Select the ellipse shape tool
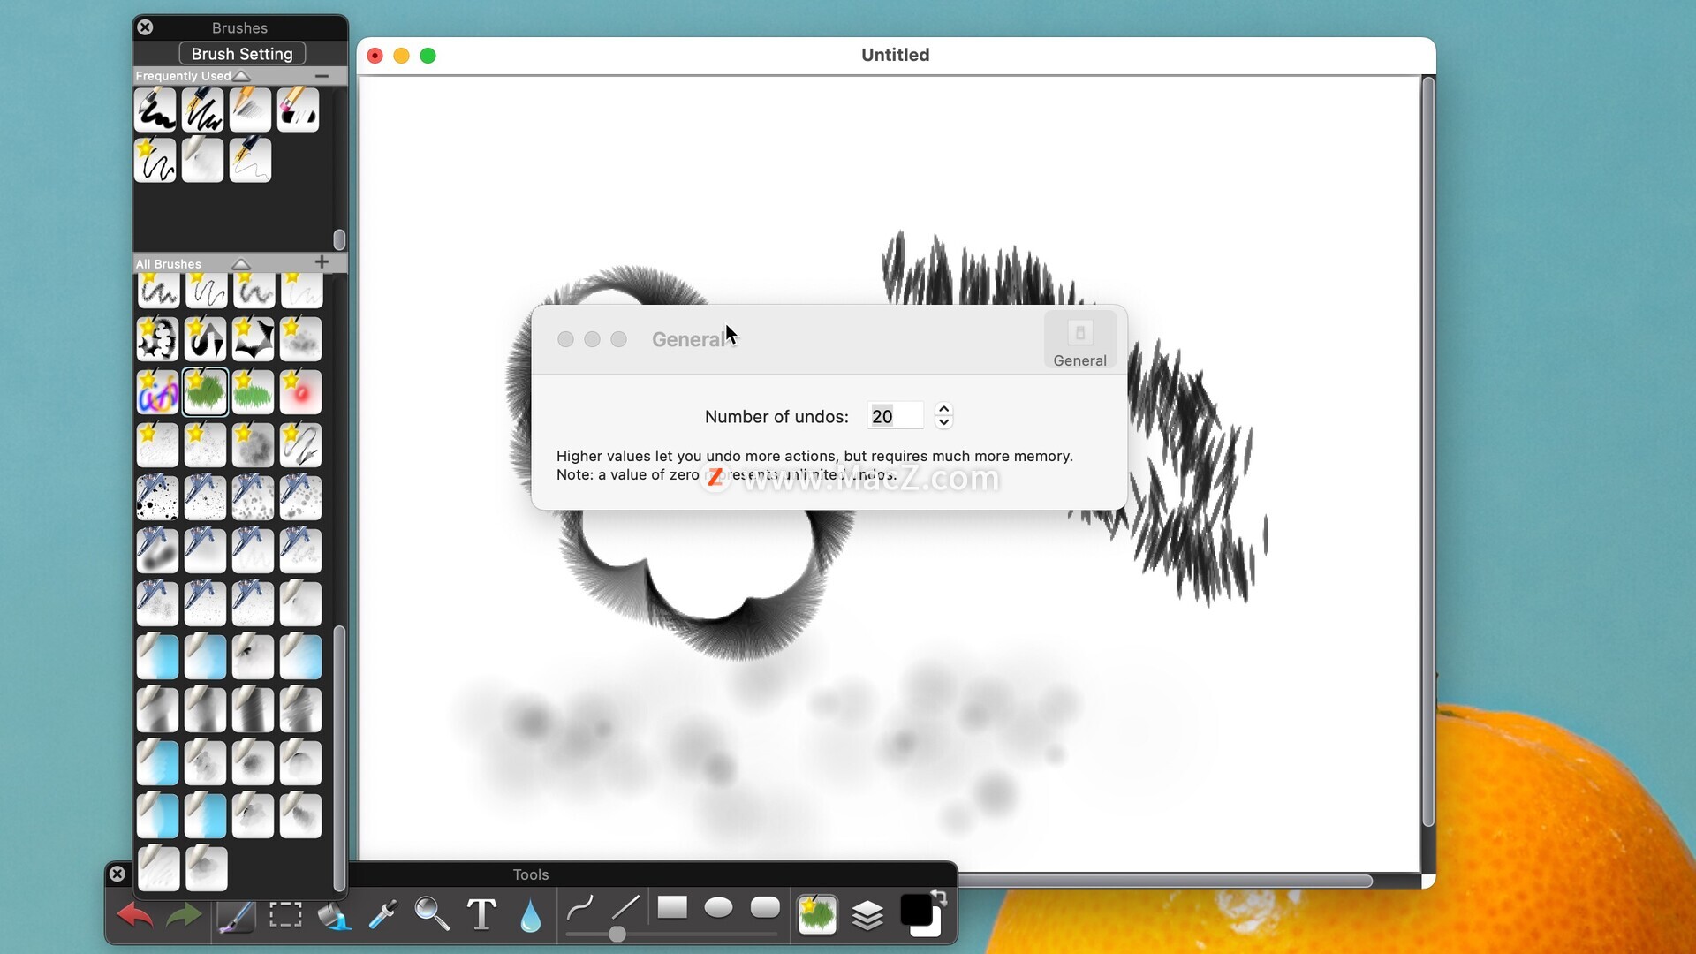This screenshot has width=1696, height=954. tap(718, 907)
